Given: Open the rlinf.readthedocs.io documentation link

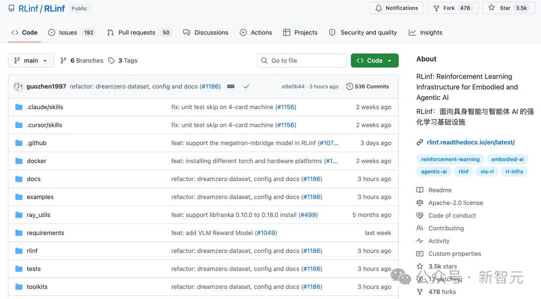Looking at the screenshot, I should pyautogui.click(x=470, y=142).
